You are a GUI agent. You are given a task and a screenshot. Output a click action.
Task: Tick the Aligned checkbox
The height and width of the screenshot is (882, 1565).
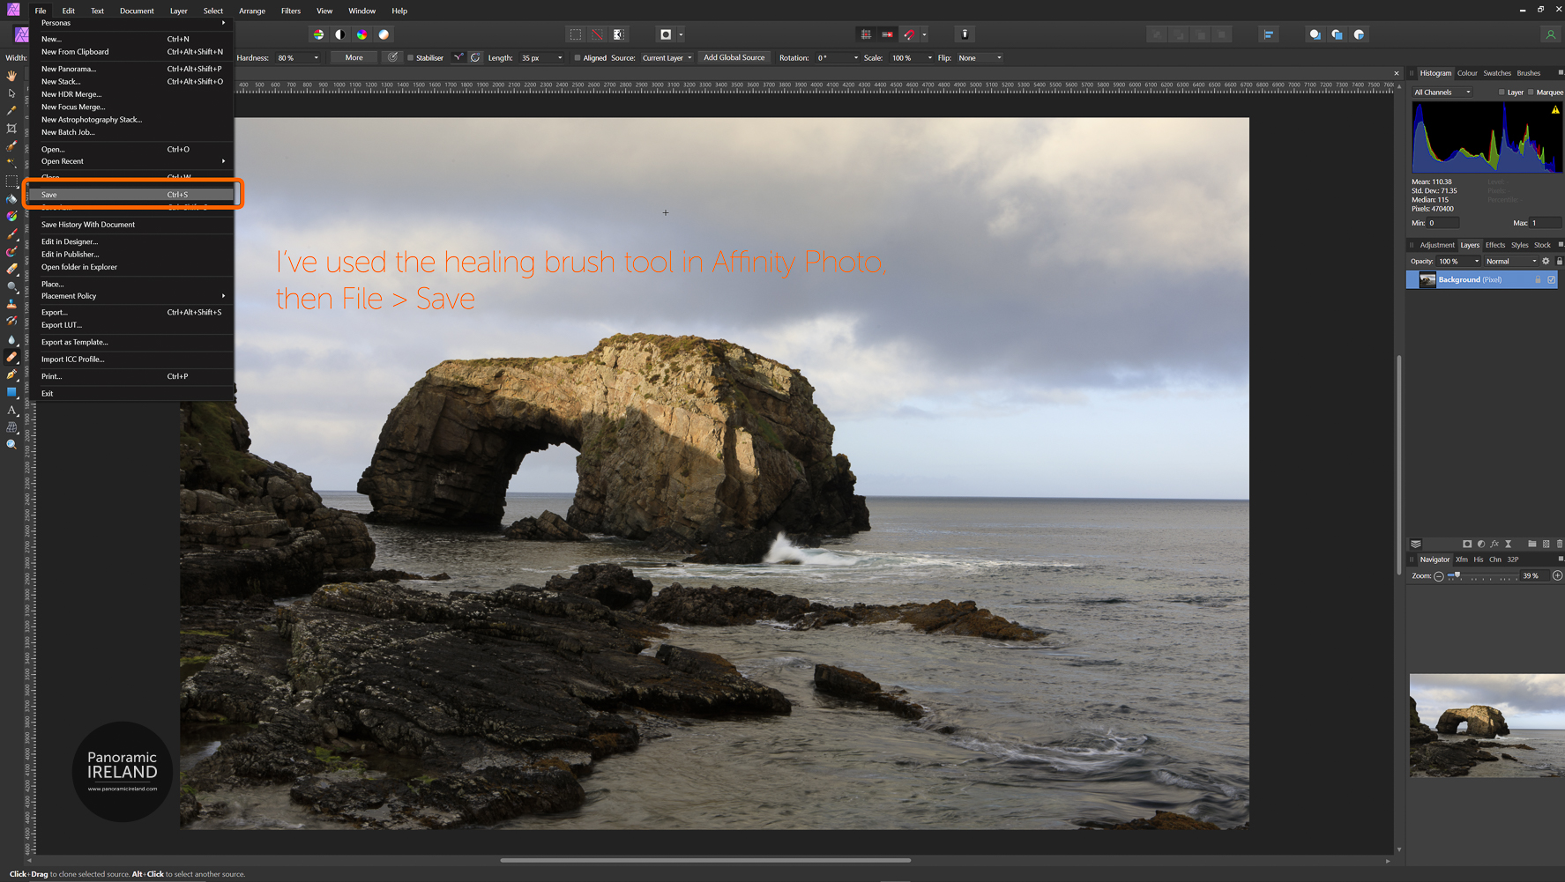[x=578, y=58]
